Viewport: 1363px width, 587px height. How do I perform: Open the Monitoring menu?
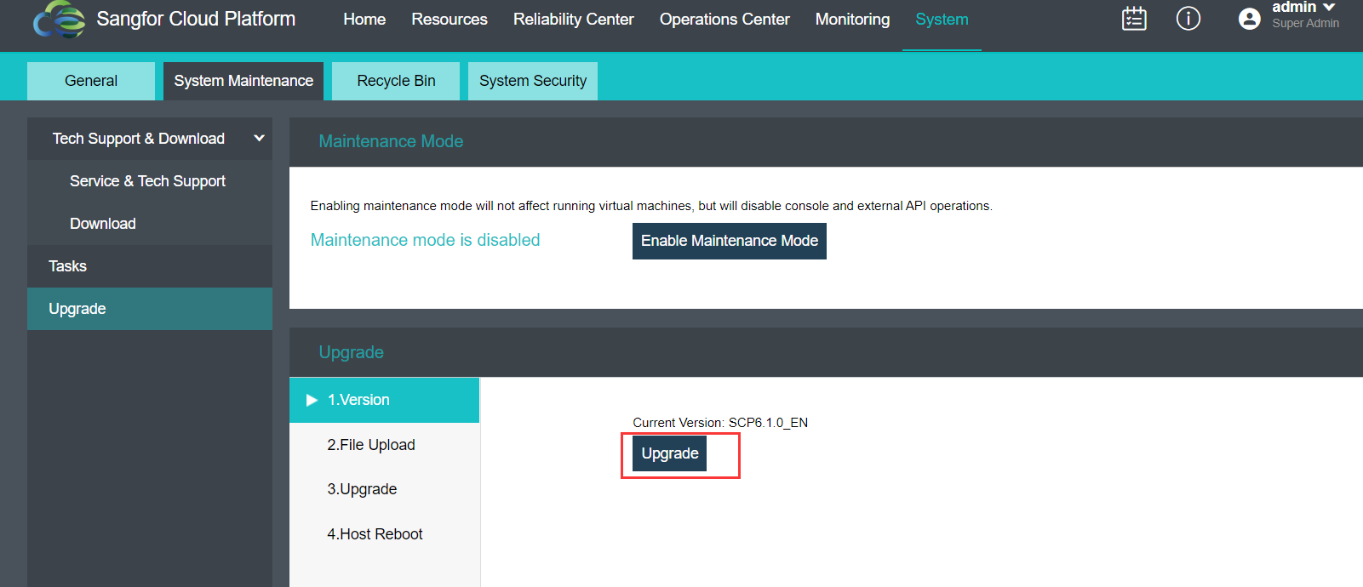click(852, 20)
